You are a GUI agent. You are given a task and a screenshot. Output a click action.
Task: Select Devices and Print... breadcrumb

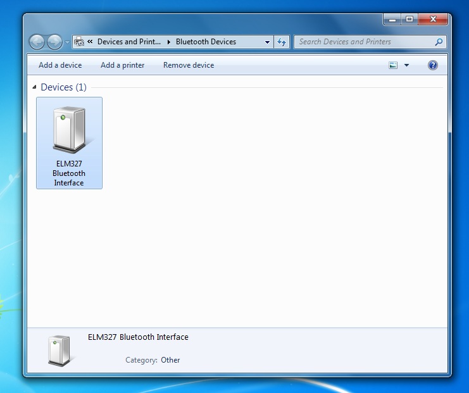tap(129, 42)
